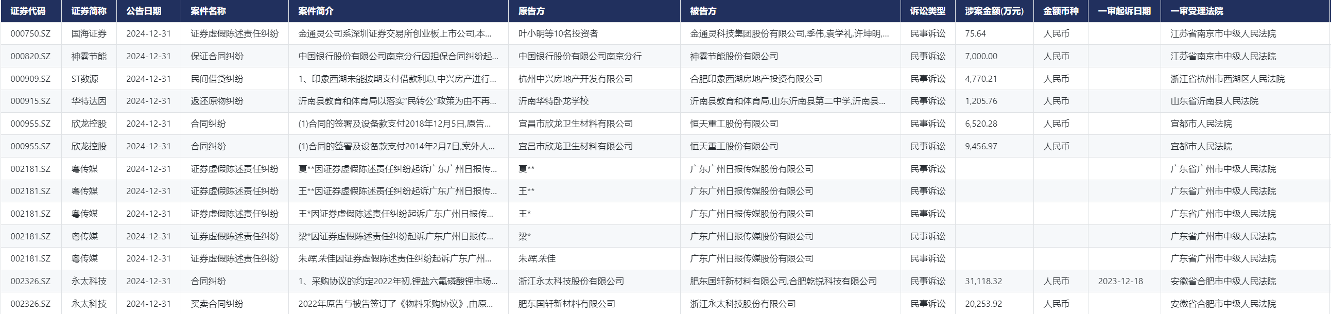The height and width of the screenshot is (314, 1331).
Task: Open summary mentioning 2014年2月7日
Action: pyautogui.click(x=396, y=146)
